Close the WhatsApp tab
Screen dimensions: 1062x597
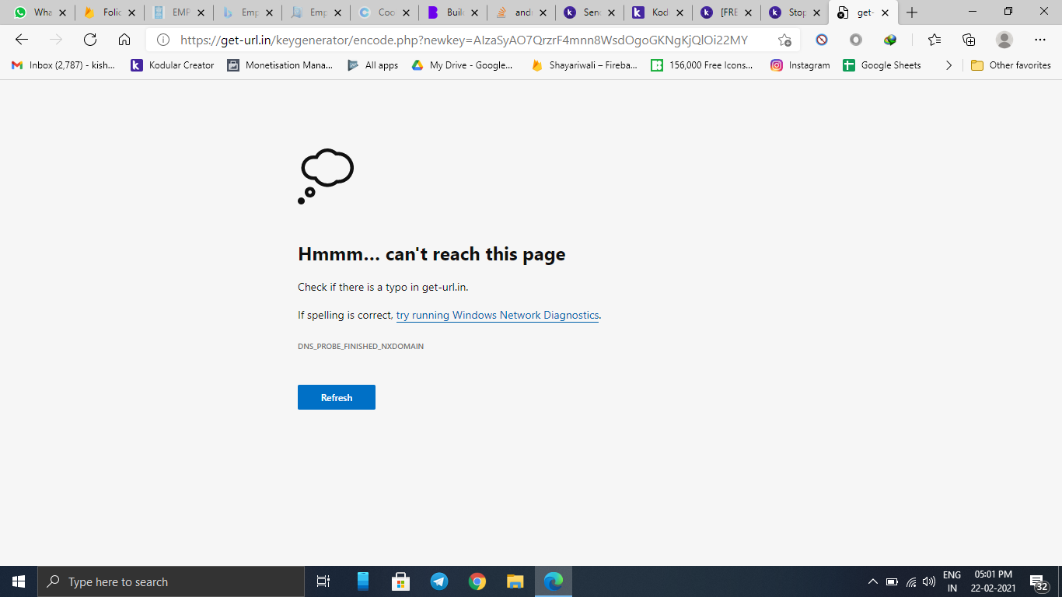click(63, 12)
